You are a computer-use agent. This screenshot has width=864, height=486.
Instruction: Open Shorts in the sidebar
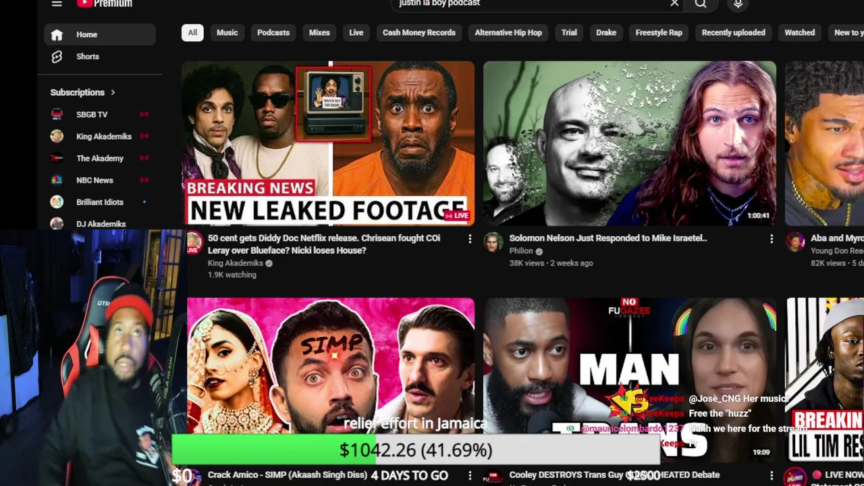coord(100,57)
